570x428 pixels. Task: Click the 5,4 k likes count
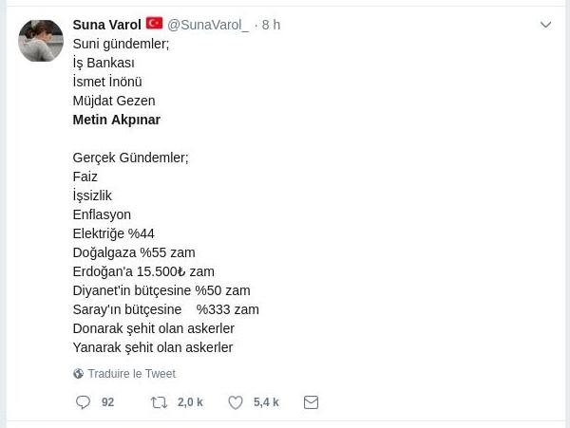[x=266, y=402]
